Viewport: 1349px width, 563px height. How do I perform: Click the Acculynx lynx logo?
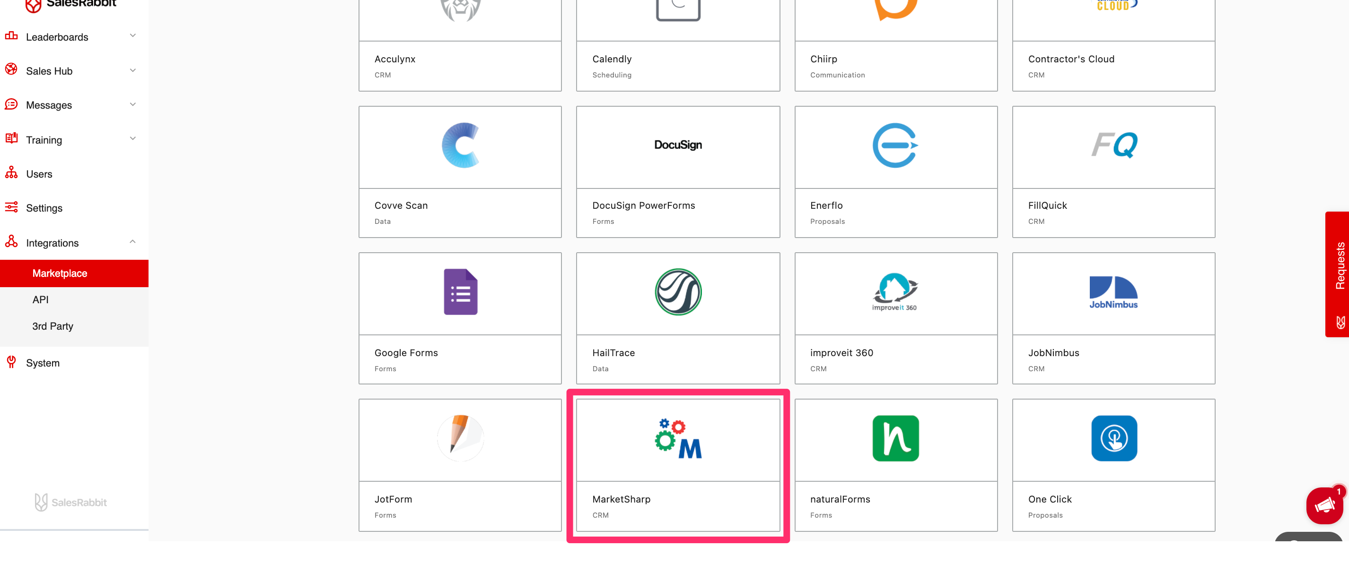(x=460, y=10)
